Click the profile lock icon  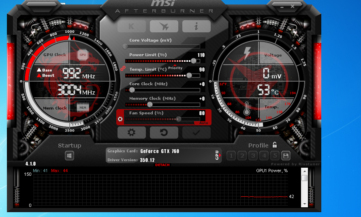pyautogui.click(x=275, y=145)
